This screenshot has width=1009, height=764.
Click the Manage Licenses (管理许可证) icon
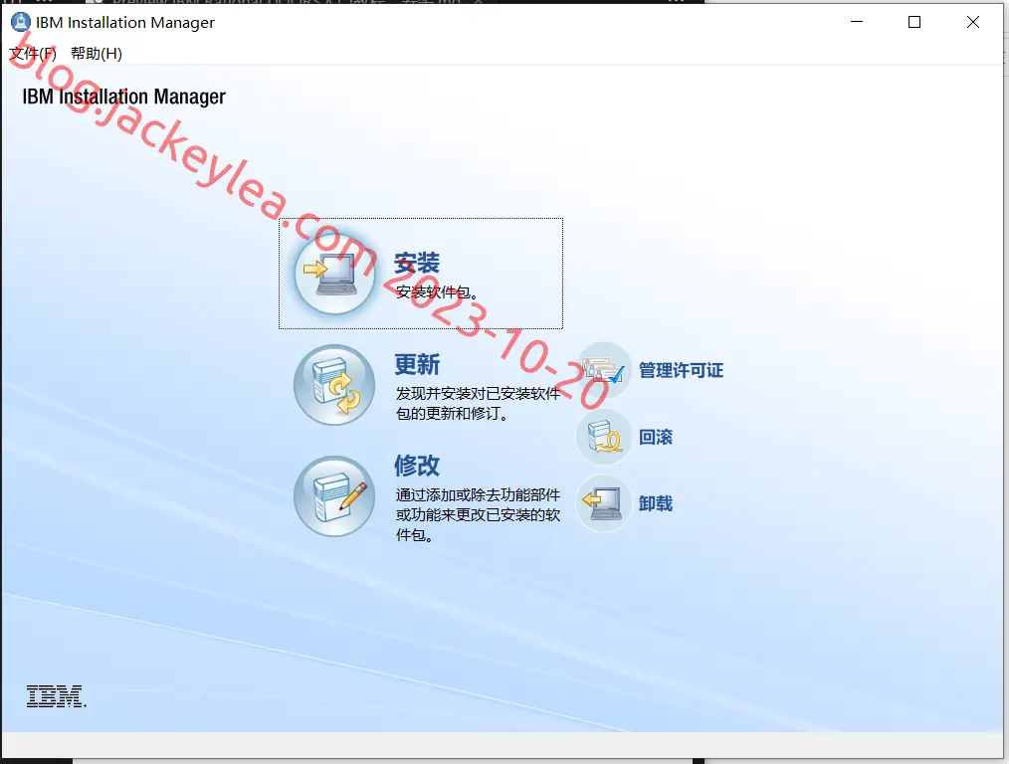[604, 370]
